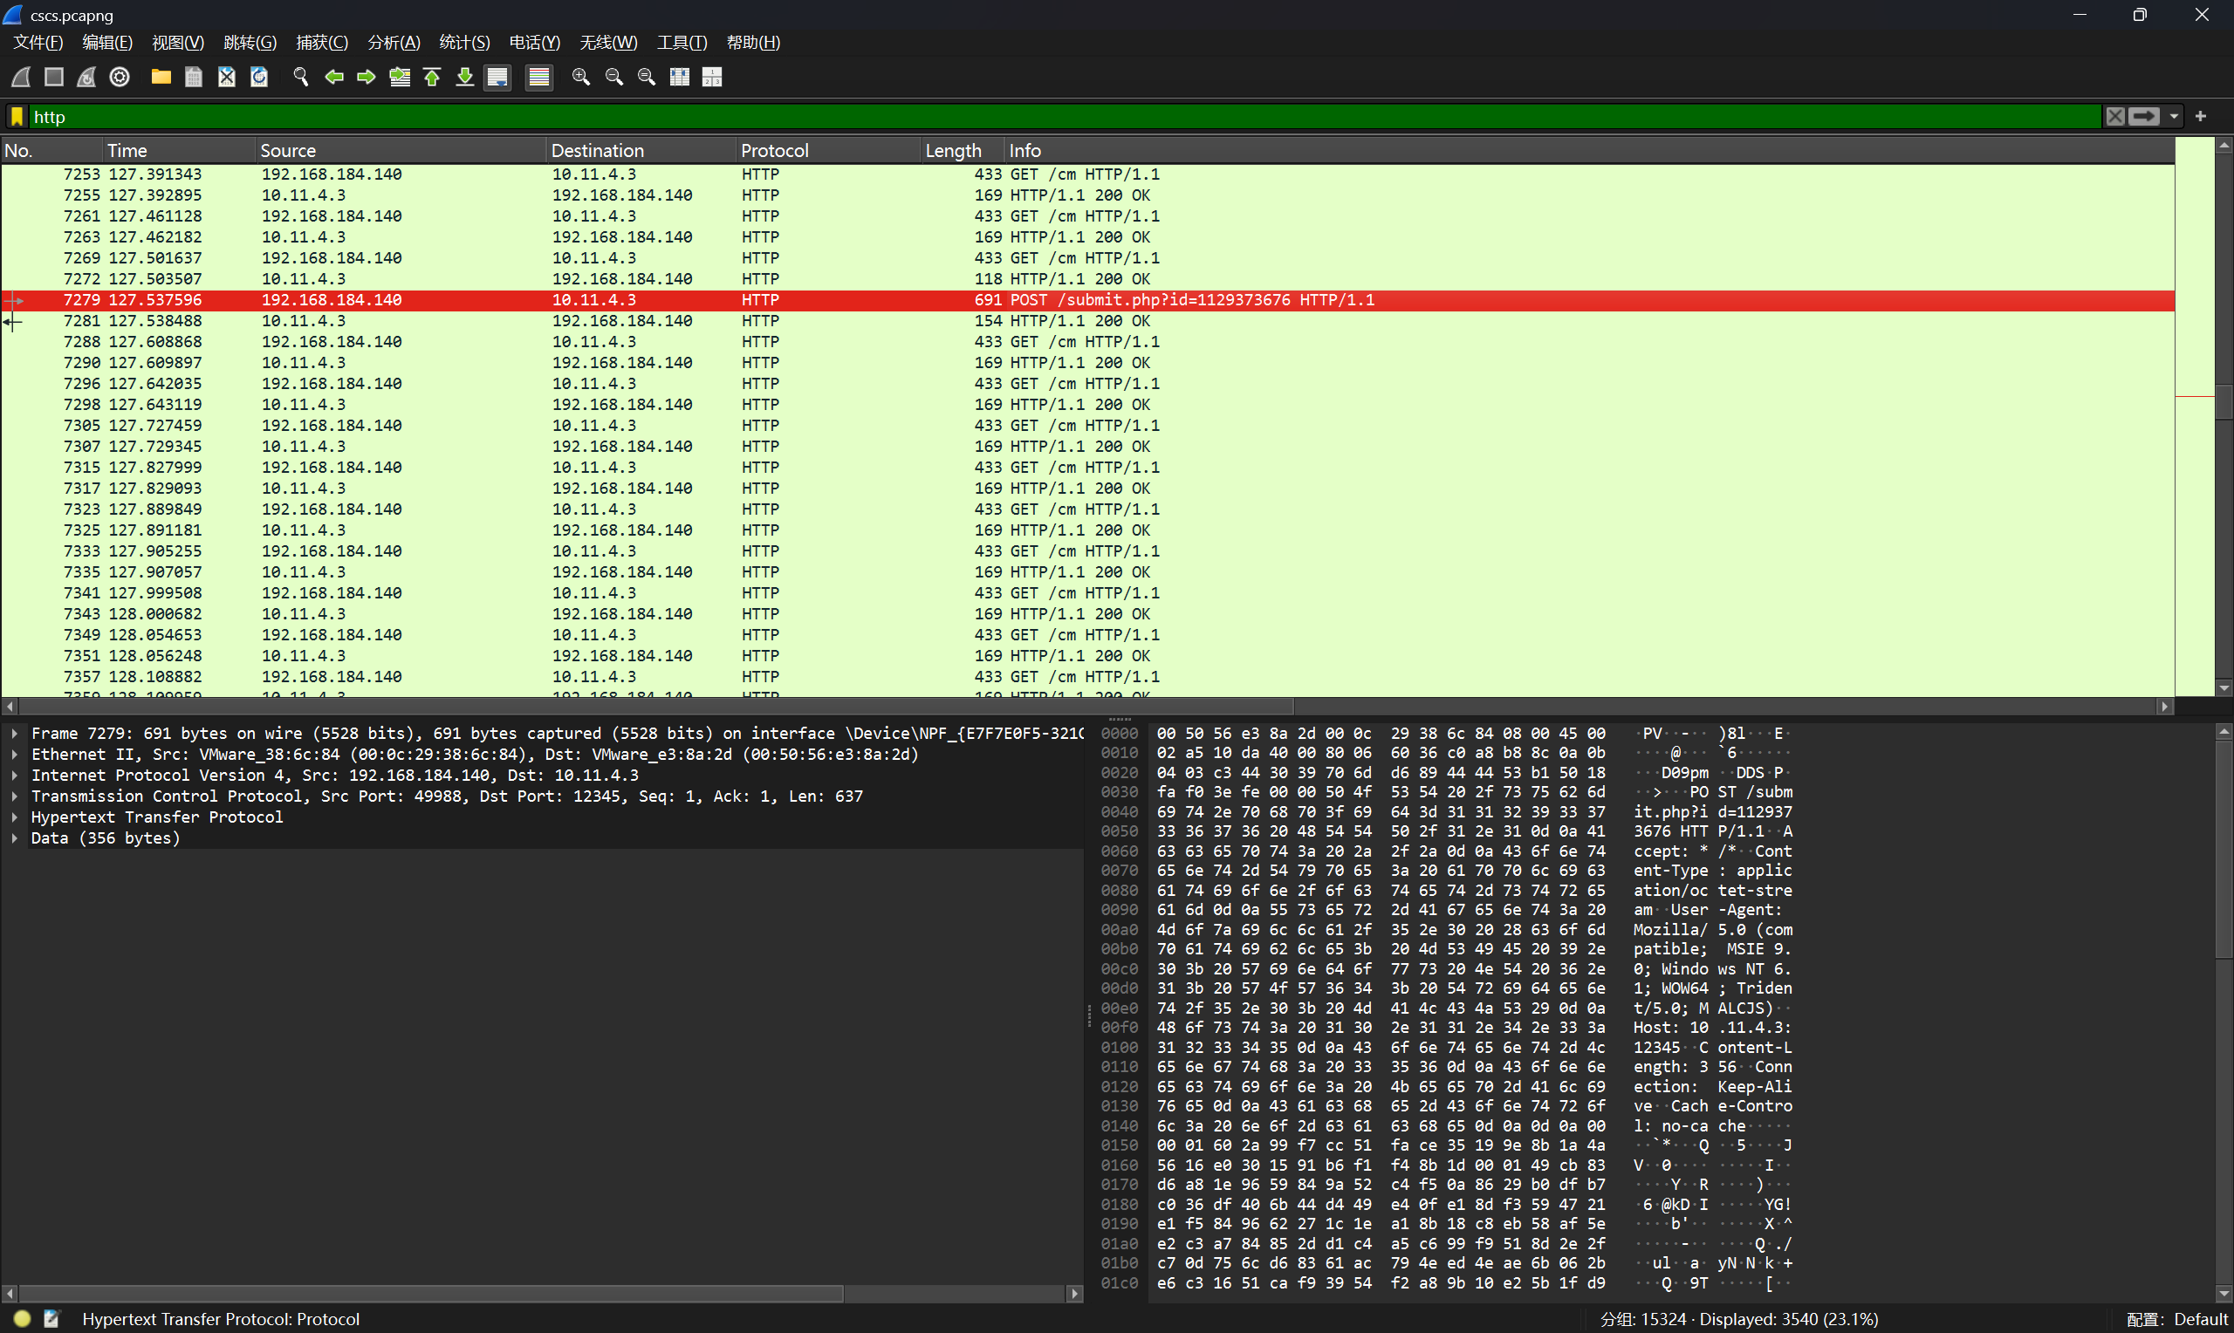2234x1333 pixels.
Task: Select packet 7281 HTTP/1.1 200 OK
Action: pyautogui.click(x=1088, y=321)
